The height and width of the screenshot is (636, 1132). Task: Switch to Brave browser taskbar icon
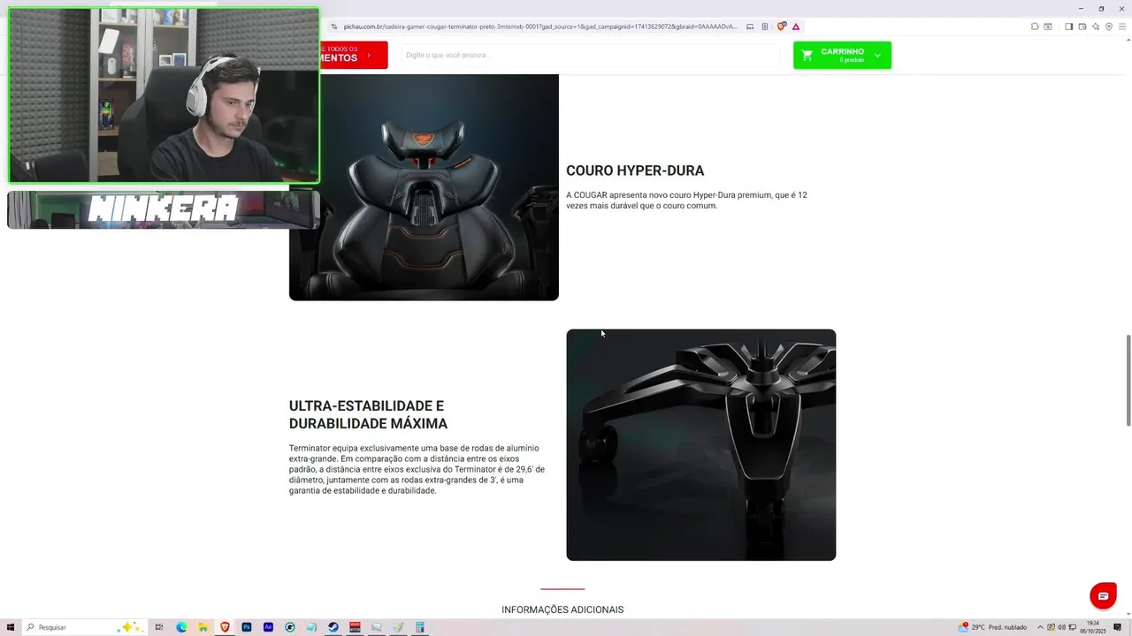pyautogui.click(x=225, y=627)
